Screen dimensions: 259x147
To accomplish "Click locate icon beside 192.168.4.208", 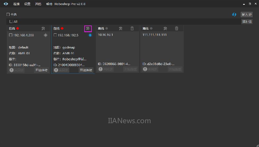I will tap(45, 35).
